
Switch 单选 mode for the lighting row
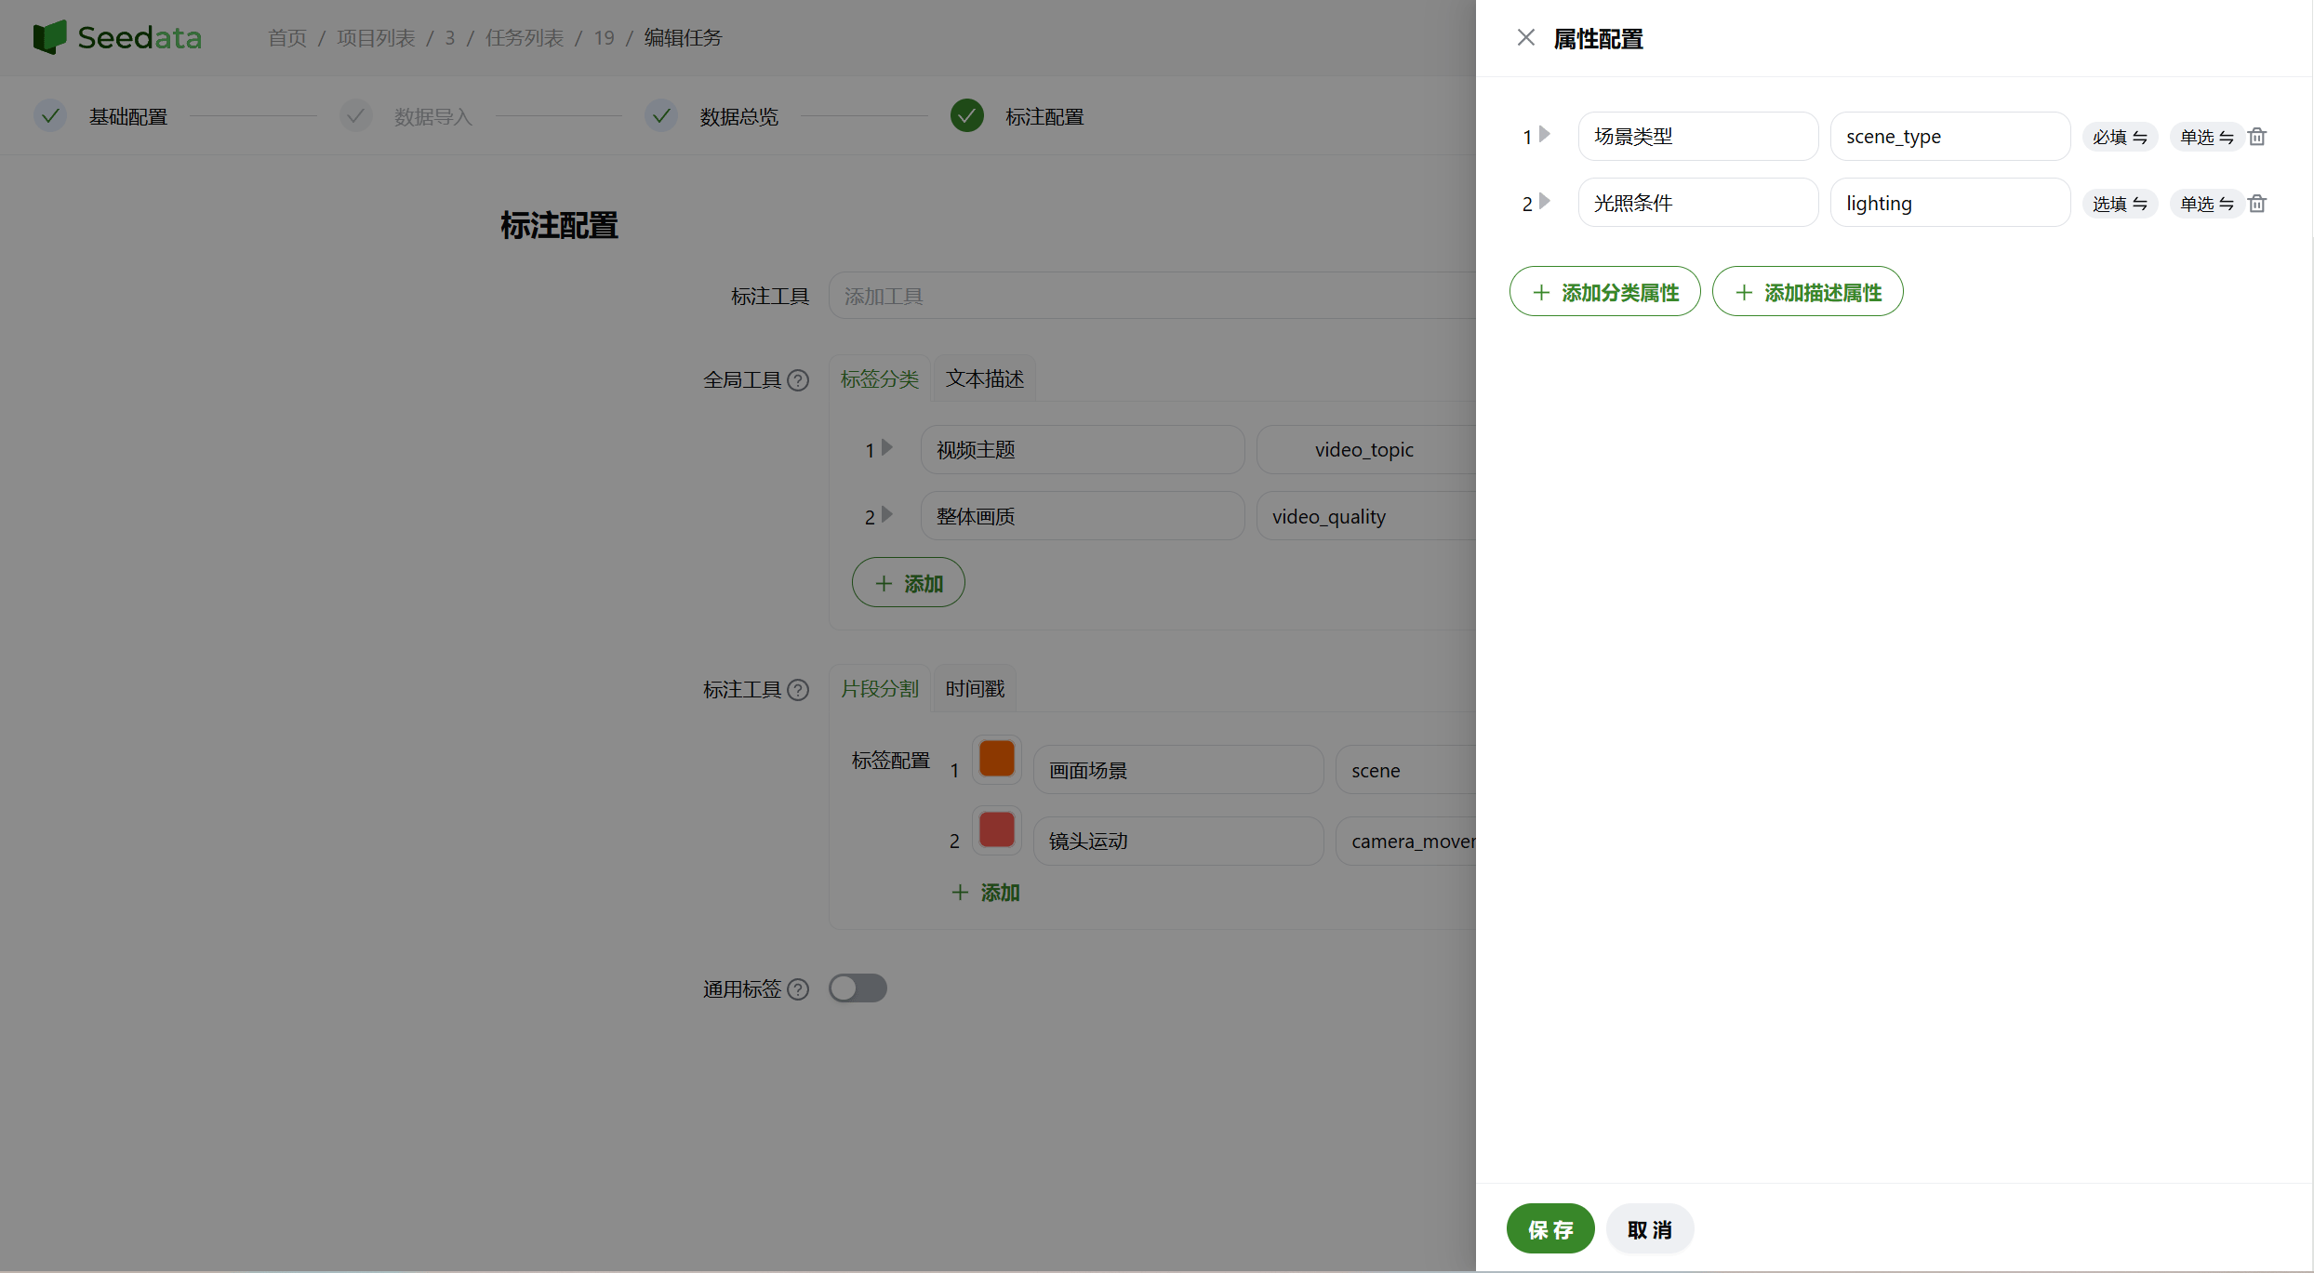[2206, 204]
